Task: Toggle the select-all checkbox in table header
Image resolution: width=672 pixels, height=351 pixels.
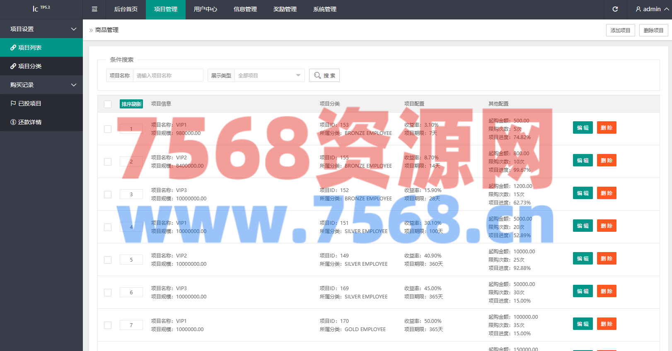Action: (108, 104)
